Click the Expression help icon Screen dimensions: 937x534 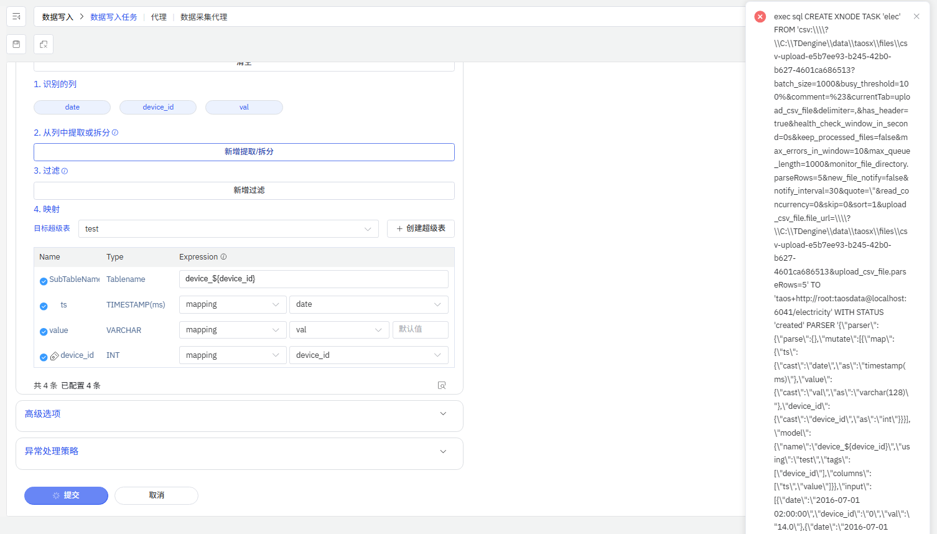pos(223,256)
